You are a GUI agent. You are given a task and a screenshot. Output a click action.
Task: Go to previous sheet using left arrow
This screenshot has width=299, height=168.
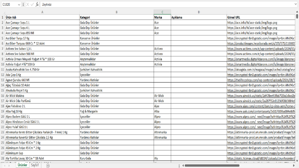pos(5,166)
